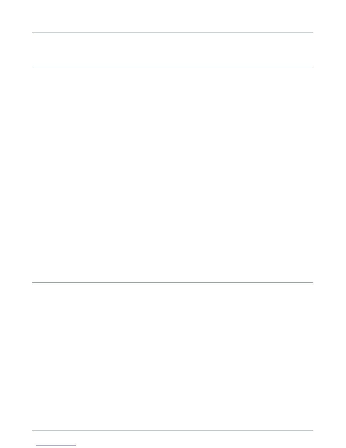Click the left end of the second header rule
Image resolution: width=346 pixels, height=448 pixels.
(33, 67)
